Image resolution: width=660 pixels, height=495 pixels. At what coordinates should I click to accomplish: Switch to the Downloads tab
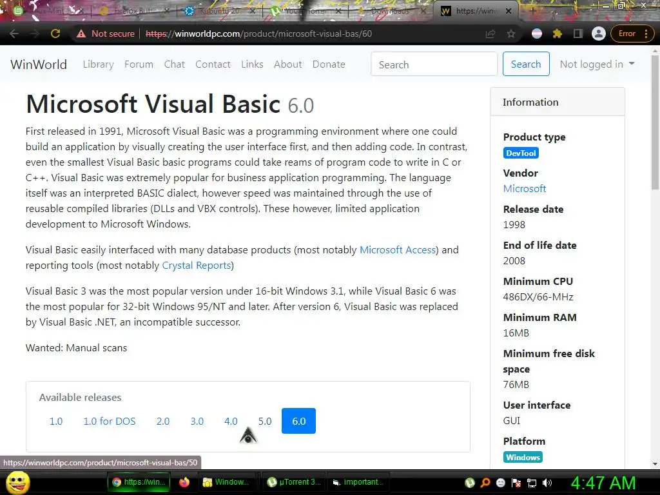391,11
